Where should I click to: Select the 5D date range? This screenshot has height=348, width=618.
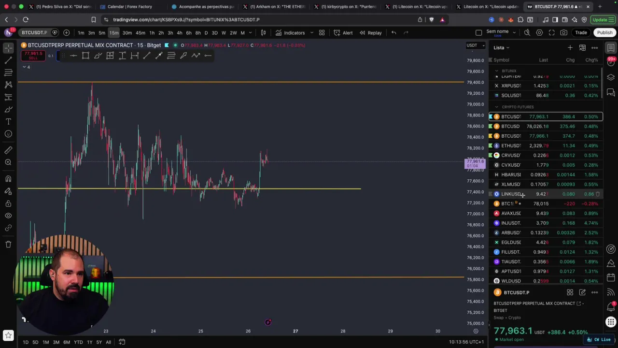pos(35,342)
